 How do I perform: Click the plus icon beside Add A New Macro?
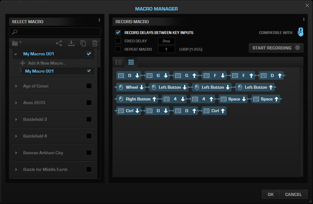[x=23, y=63]
